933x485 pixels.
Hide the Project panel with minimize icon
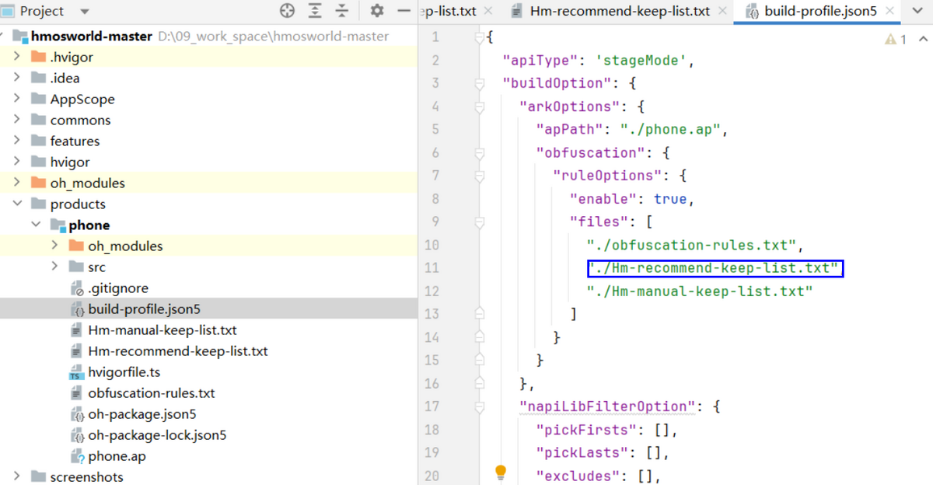tap(404, 11)
